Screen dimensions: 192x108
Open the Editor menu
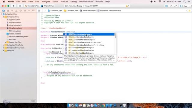[55, 1]
